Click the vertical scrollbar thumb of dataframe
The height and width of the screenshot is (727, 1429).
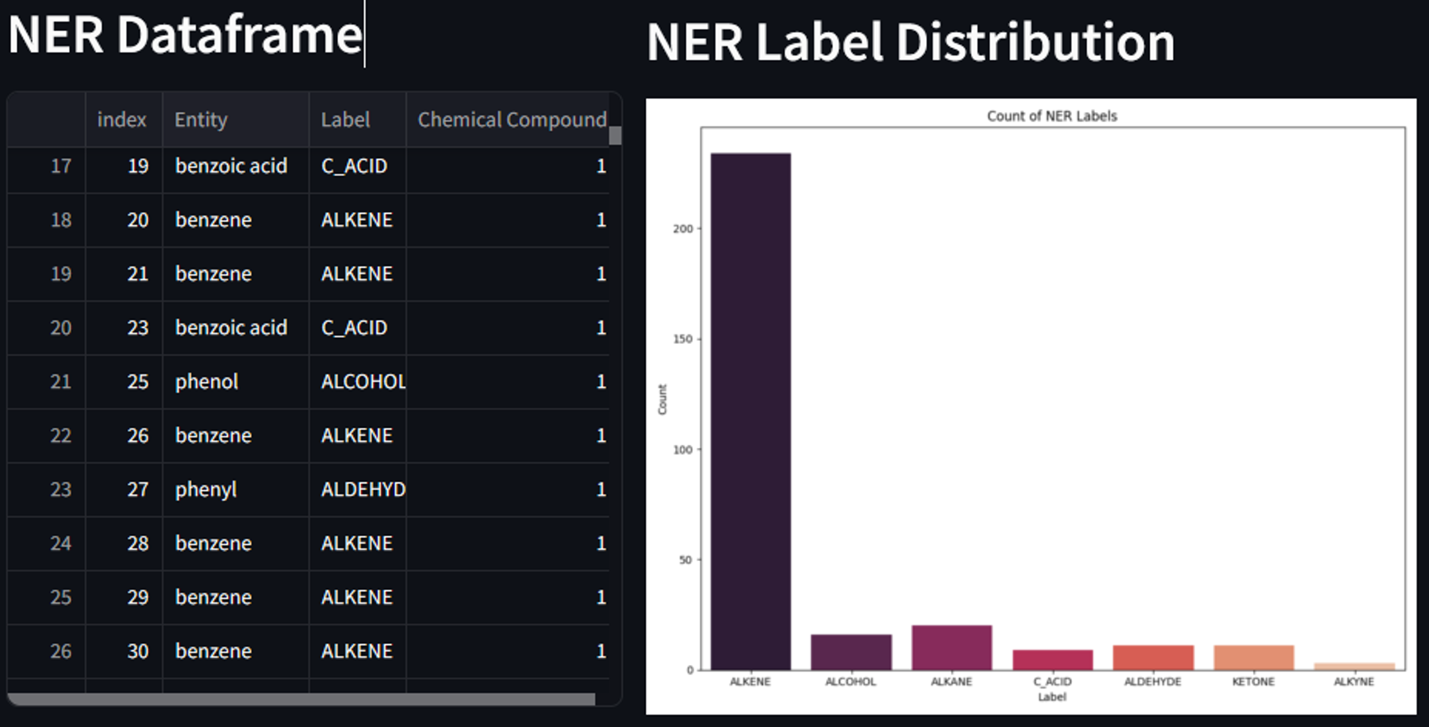pos(615,135)
